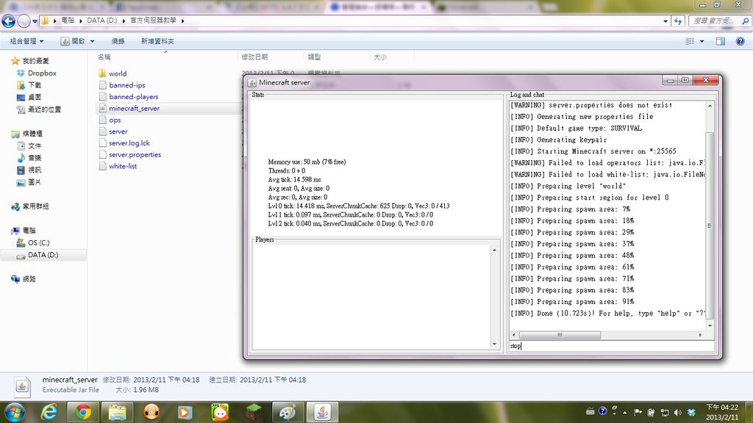This screenshot has height=423, width=753.
Task: Click the 開啟 open button in toolbar
Action: pos(74,41)
